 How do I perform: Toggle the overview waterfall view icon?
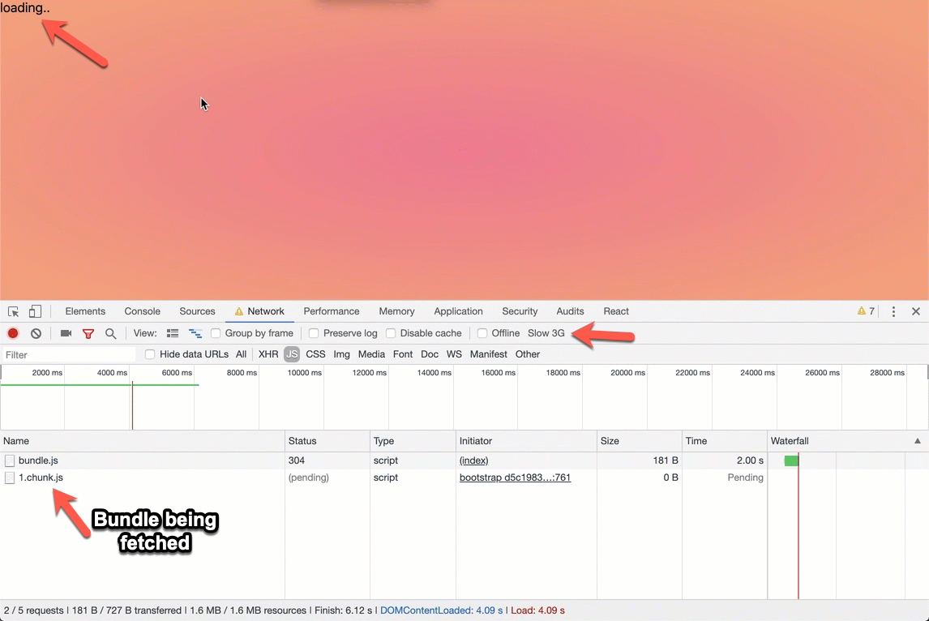195,333
